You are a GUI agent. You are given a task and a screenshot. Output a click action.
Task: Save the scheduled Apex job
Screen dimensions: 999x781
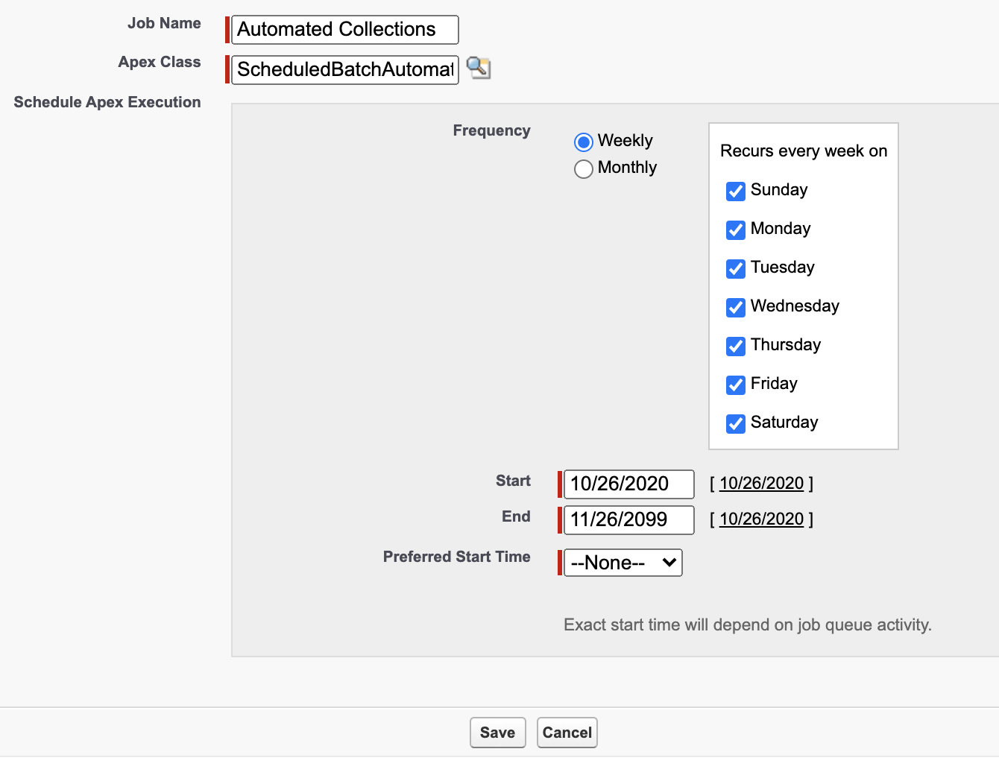(x=497, y=732)
